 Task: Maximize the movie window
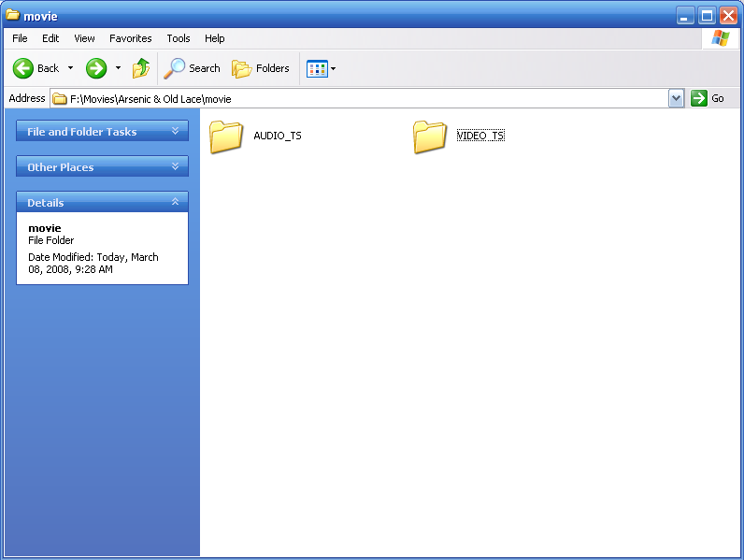coord(707,16)
